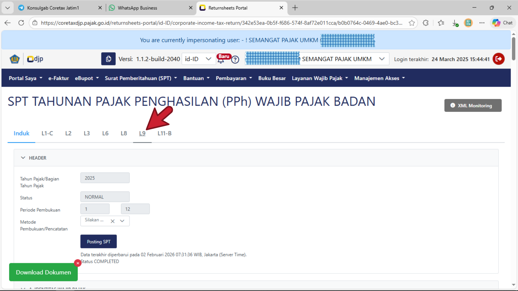Click the green Download Dokumen button
Screen dimensions: 518x291
click(x=43, y=272)
